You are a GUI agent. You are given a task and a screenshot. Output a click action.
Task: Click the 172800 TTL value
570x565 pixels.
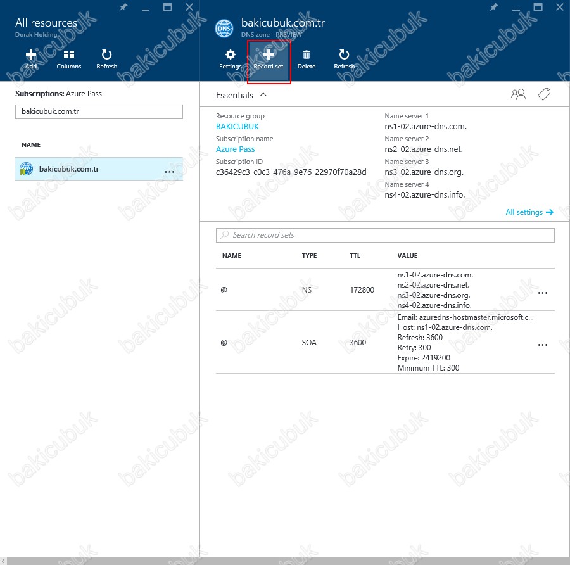(x=362, y=289)
